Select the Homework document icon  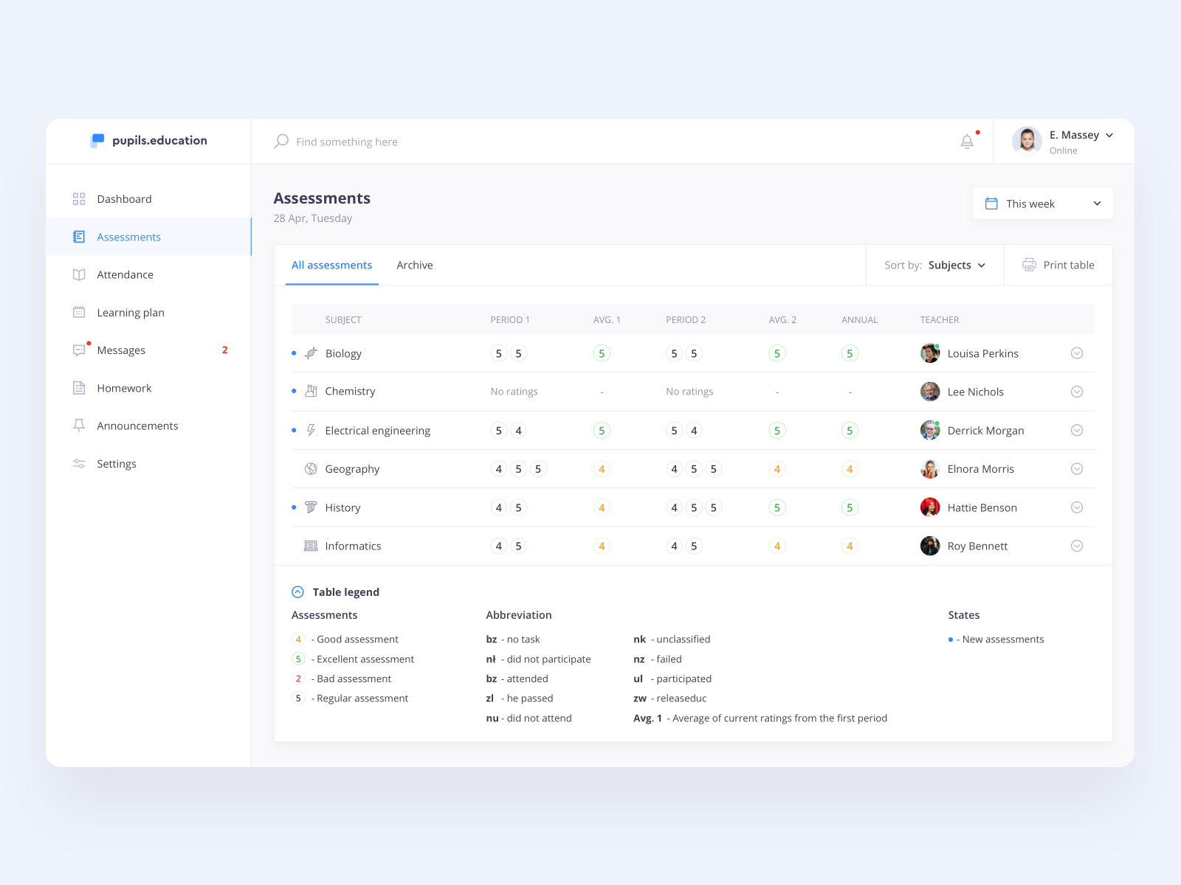tap(79, 387)
